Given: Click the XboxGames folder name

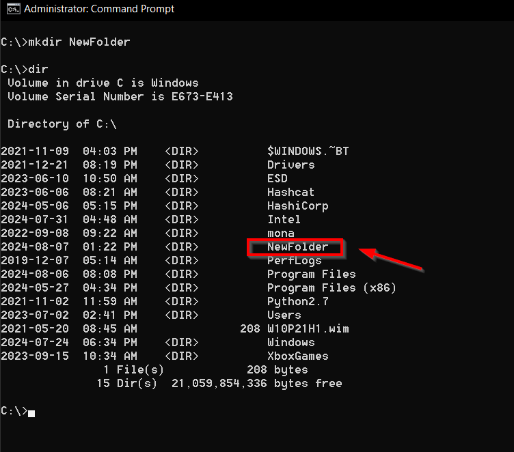Looking at the screenshot, I should pos(297,356).
